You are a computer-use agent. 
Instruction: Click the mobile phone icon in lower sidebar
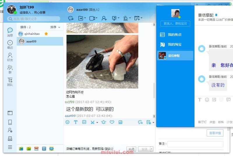tap(10, 122)
